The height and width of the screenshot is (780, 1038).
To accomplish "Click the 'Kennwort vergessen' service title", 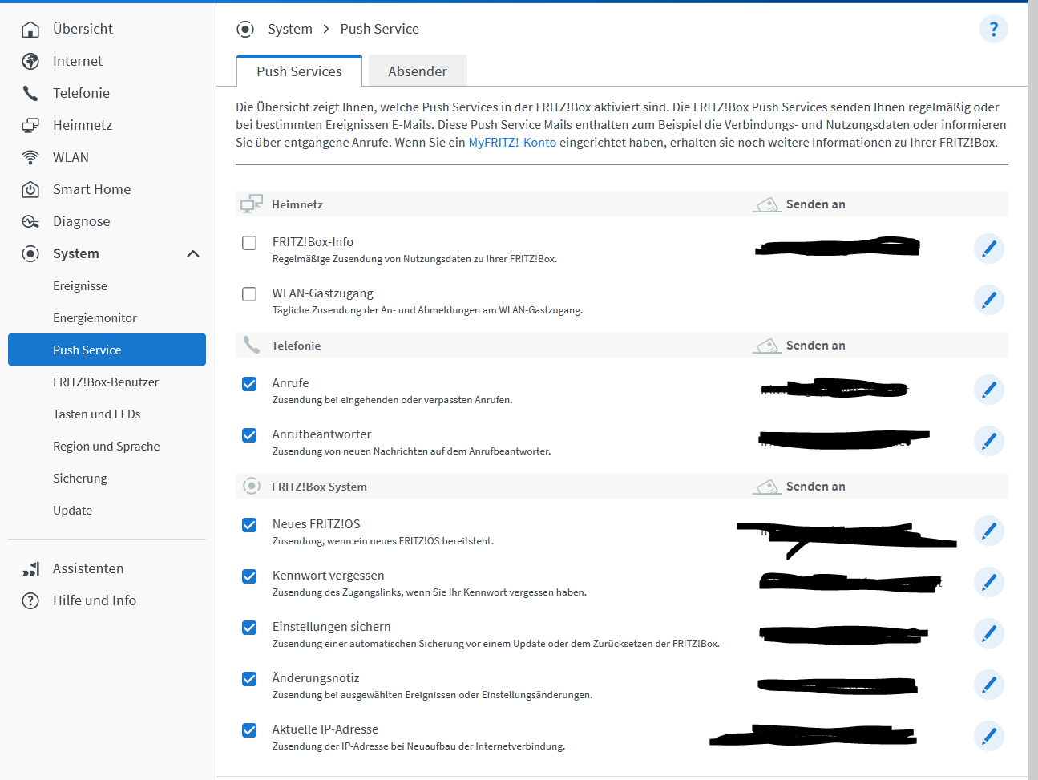I will [328, 576].
